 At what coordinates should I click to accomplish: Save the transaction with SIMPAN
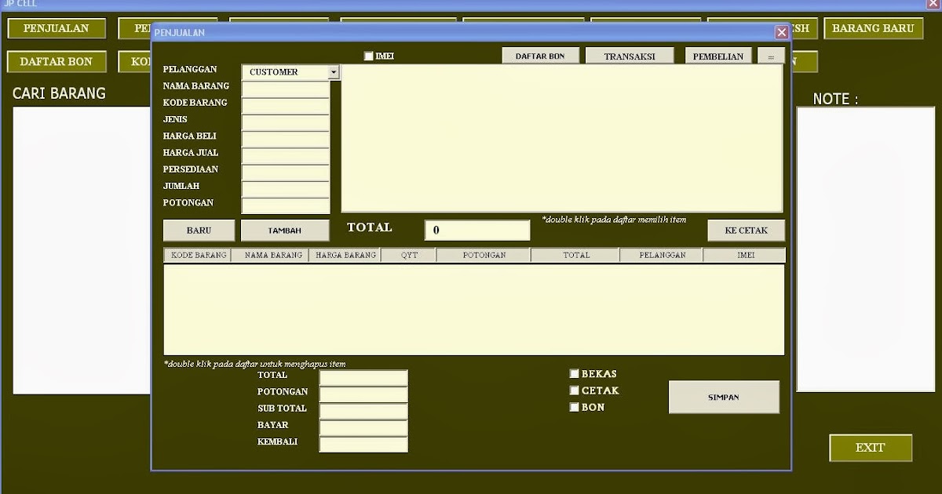723,397
